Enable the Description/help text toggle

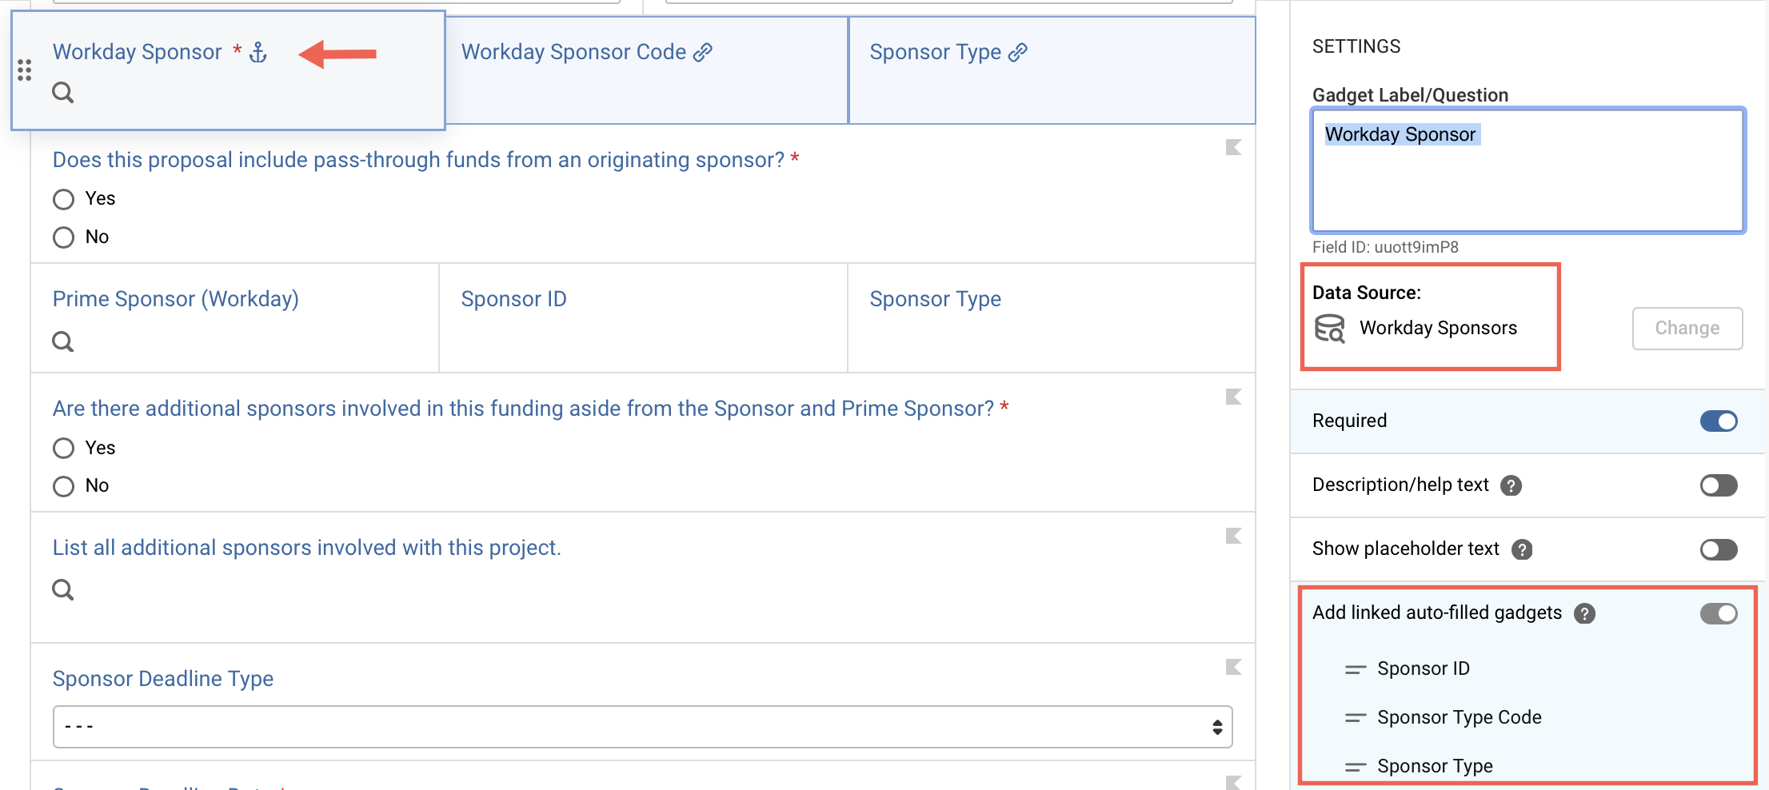tap(1718, 485)
